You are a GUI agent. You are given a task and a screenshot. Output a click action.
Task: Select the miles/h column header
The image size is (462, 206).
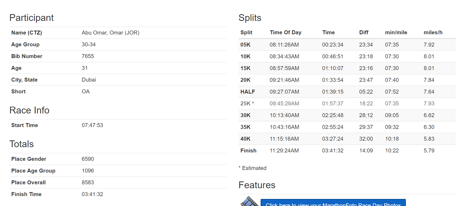click(x=433, y=32)
